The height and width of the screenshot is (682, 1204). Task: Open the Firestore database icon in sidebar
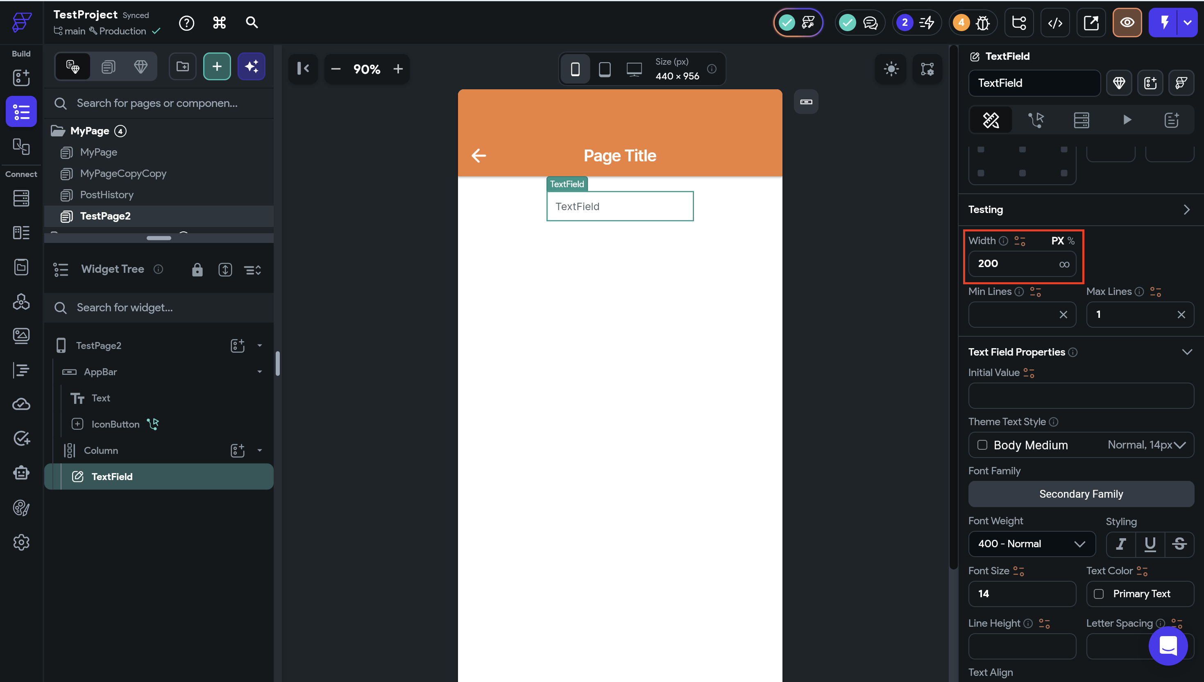click(x=21, y=198)
